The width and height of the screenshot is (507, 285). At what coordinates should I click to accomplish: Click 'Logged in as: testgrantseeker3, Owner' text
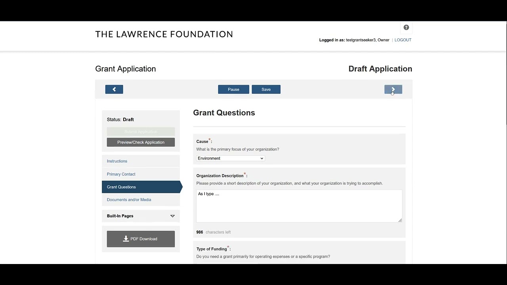point(354,40)
